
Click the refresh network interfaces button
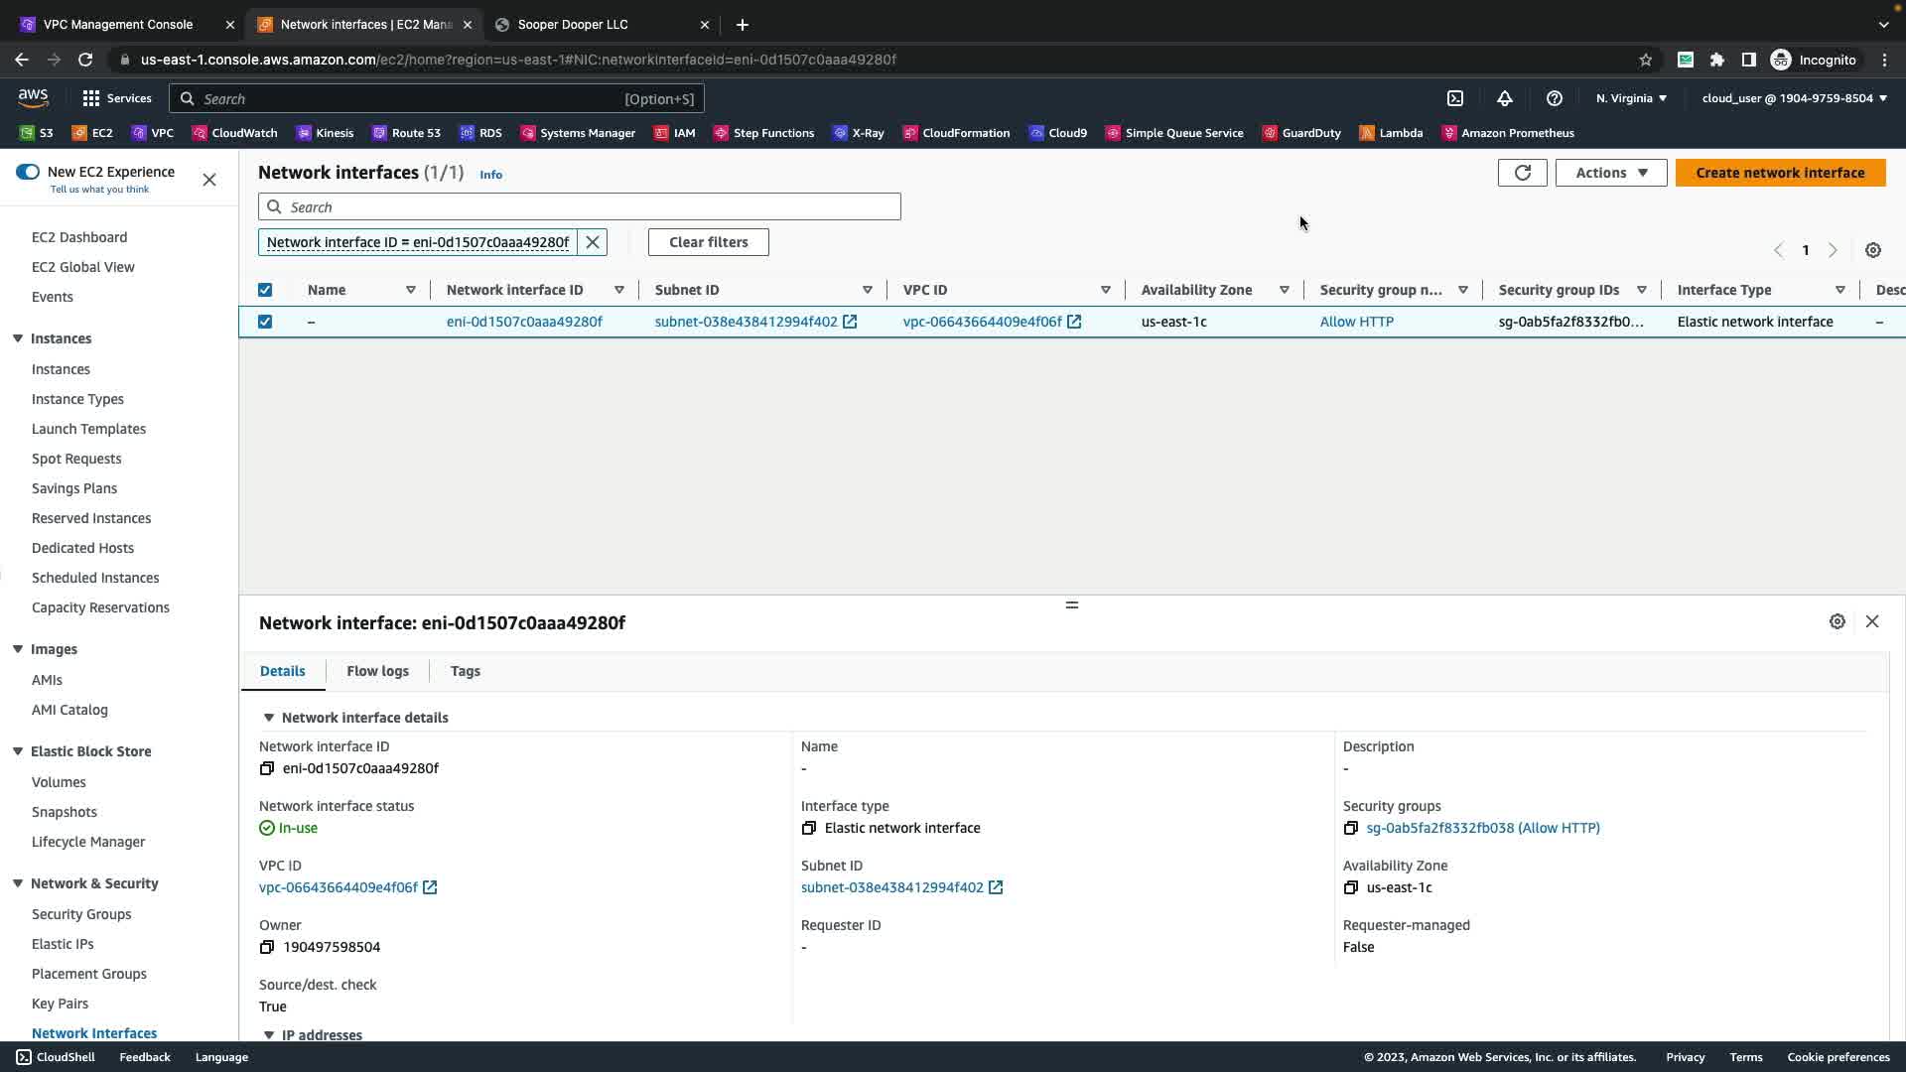click(x=1522, y=173)
